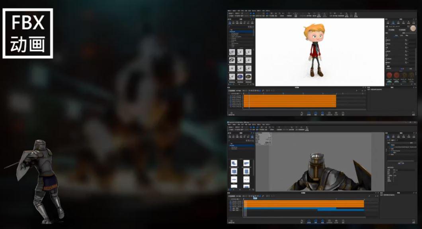Open Library icon in the boy window's bottom toolbar

pos(309,113)
